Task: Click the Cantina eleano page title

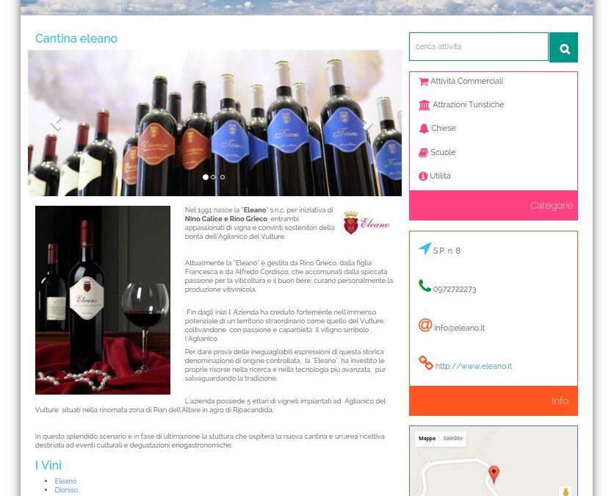Action: click(76, 38)
